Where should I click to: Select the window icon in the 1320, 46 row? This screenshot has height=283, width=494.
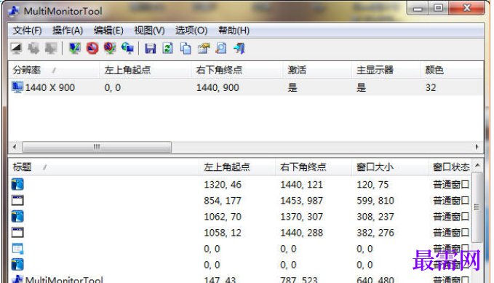click(x=17, y=184)
